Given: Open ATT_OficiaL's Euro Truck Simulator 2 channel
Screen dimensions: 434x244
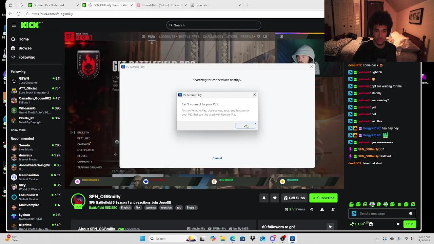Looking at the screenshot, I should pos(36,90).
